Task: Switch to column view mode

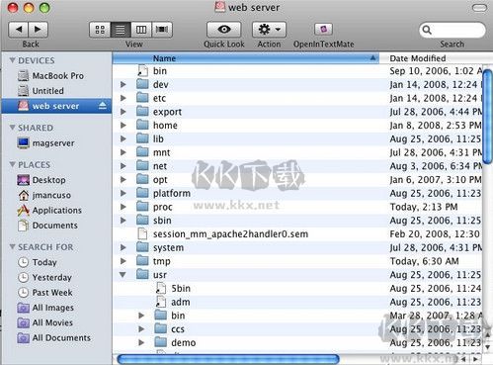Action: [x=141, y=30]
